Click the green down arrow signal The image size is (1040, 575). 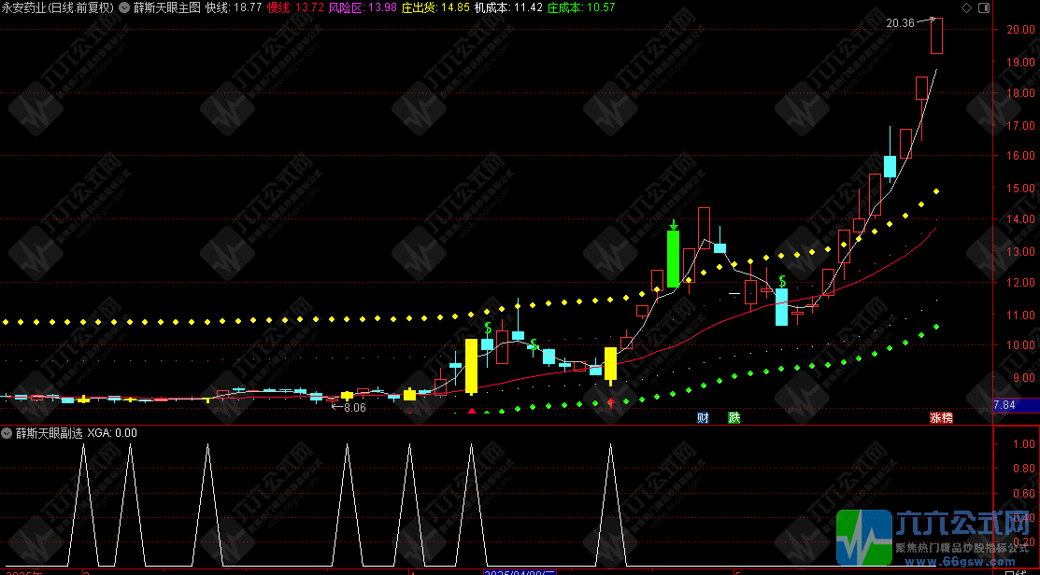(673, 225)
